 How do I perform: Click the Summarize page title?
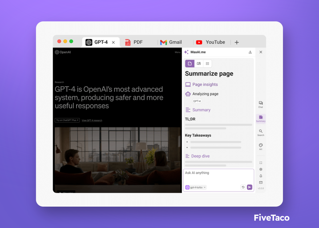pos(209,73)
